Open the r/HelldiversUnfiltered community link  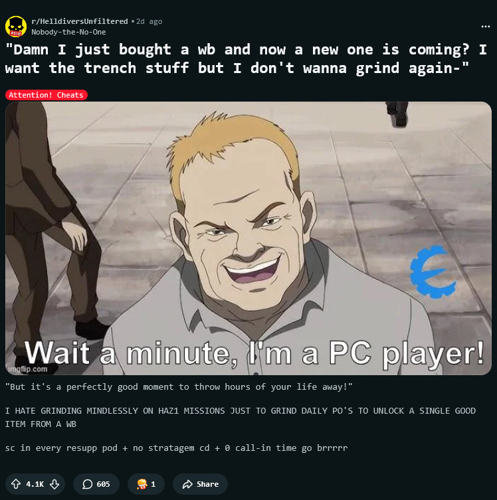click(x=80, y=21)
